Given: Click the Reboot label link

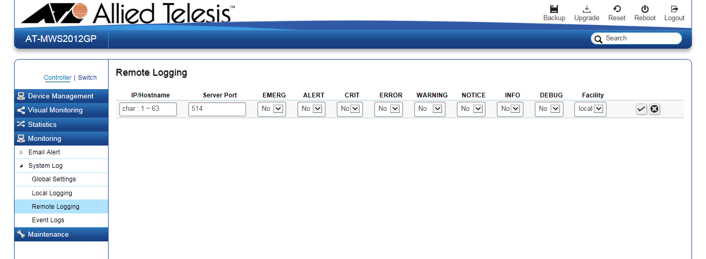Looking at the screenshot, I should pos(645,18).
